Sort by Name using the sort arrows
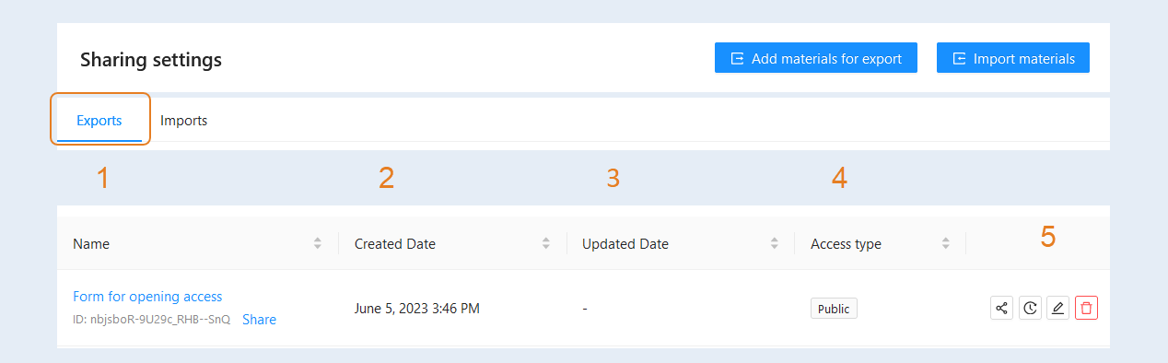Screen dimensions: 1168x363 318,244
